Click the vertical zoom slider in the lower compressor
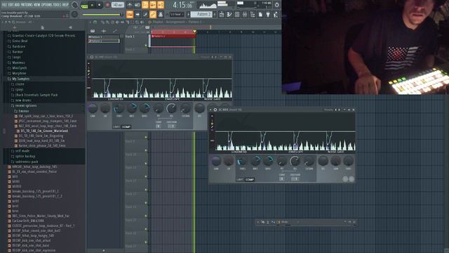 coord(212,141)
